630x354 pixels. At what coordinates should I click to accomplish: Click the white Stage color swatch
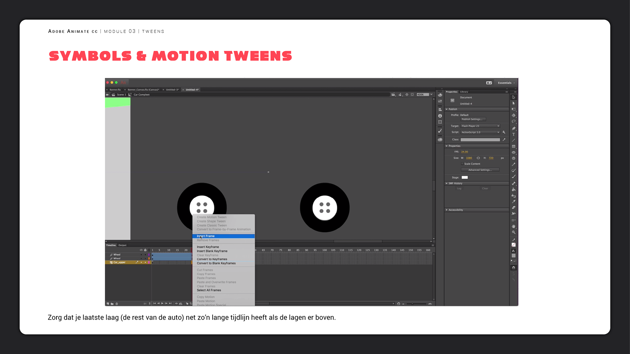coord(465,177)
